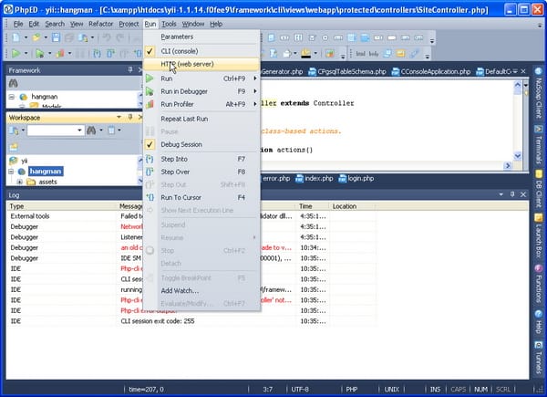Open Tunnels side panel

[538, 358]
